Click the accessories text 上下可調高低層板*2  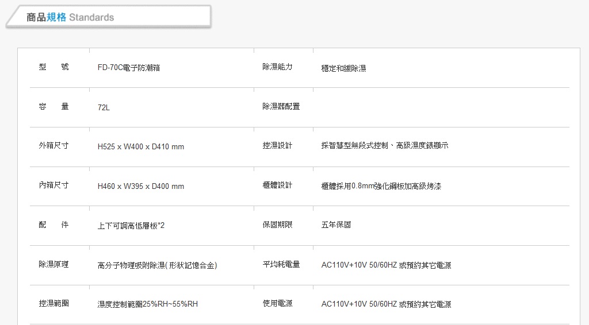click(131, 226)
